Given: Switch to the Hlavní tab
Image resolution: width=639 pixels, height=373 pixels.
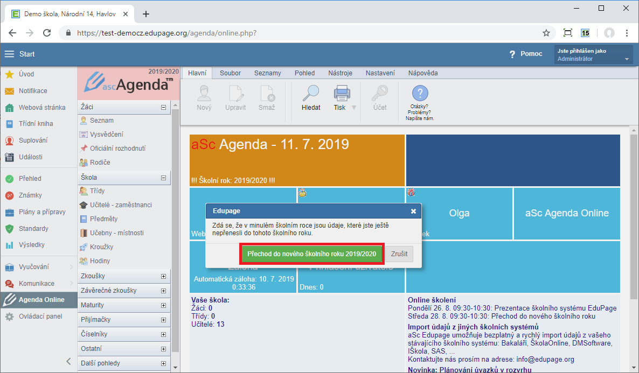Looking at the screenshot, I should [197, 73].
